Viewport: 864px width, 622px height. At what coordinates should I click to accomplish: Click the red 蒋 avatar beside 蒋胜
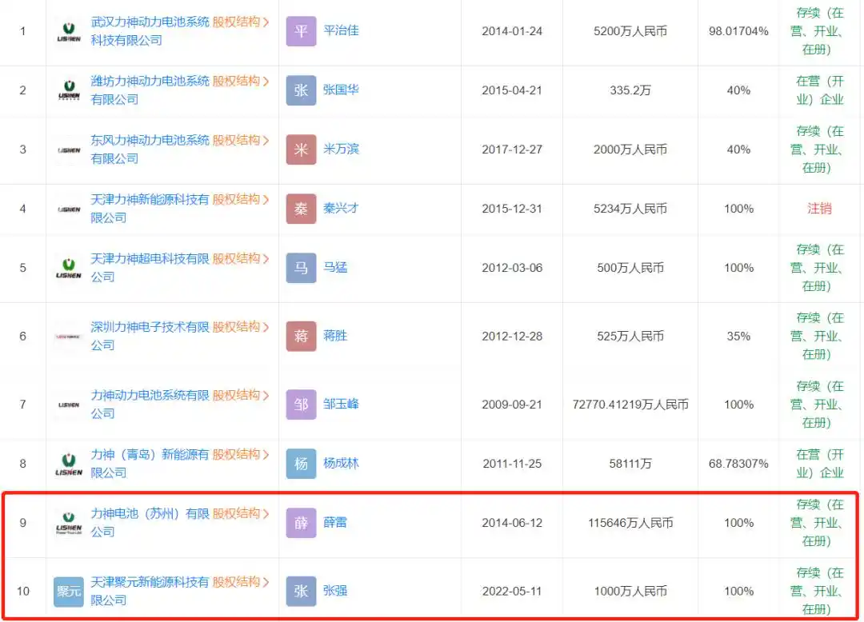[300, 336]
